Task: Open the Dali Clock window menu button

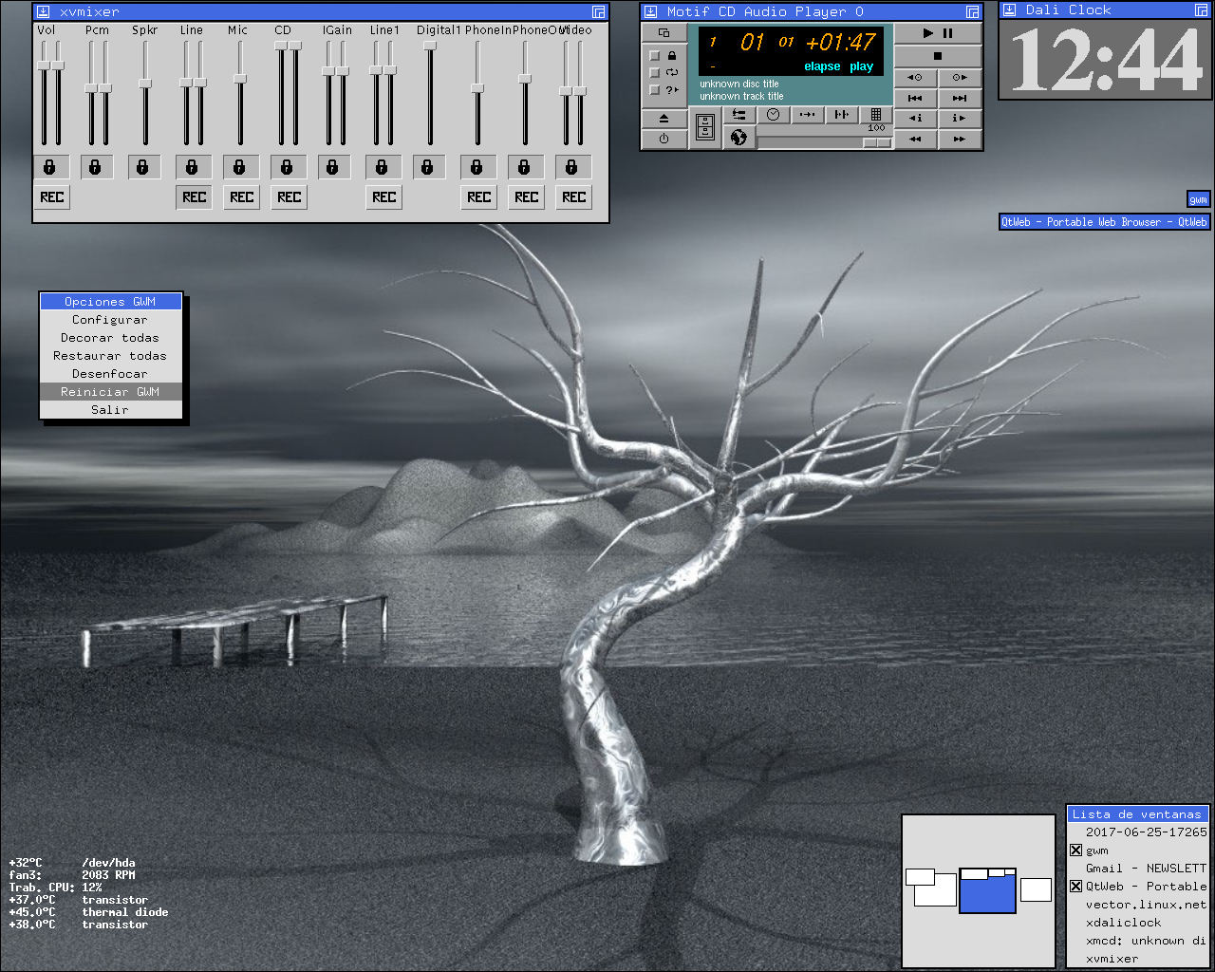Action: [1010, 9]
